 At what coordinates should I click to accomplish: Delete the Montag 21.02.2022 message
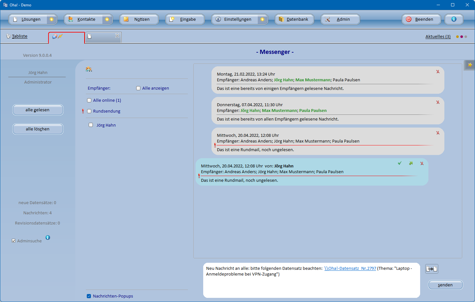438,72
